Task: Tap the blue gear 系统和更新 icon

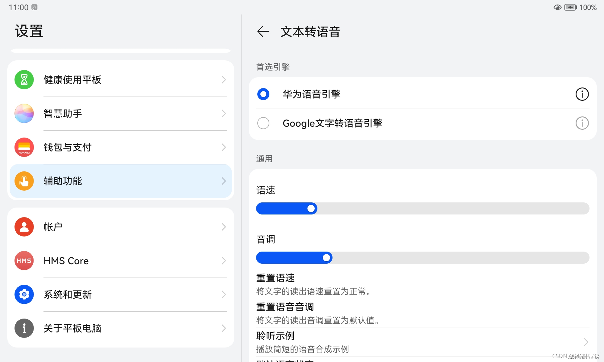Action: point(24,294)
